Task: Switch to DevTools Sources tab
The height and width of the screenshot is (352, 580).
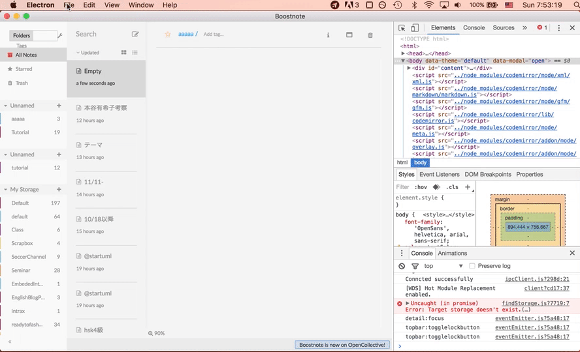Action: pos(504,27)
